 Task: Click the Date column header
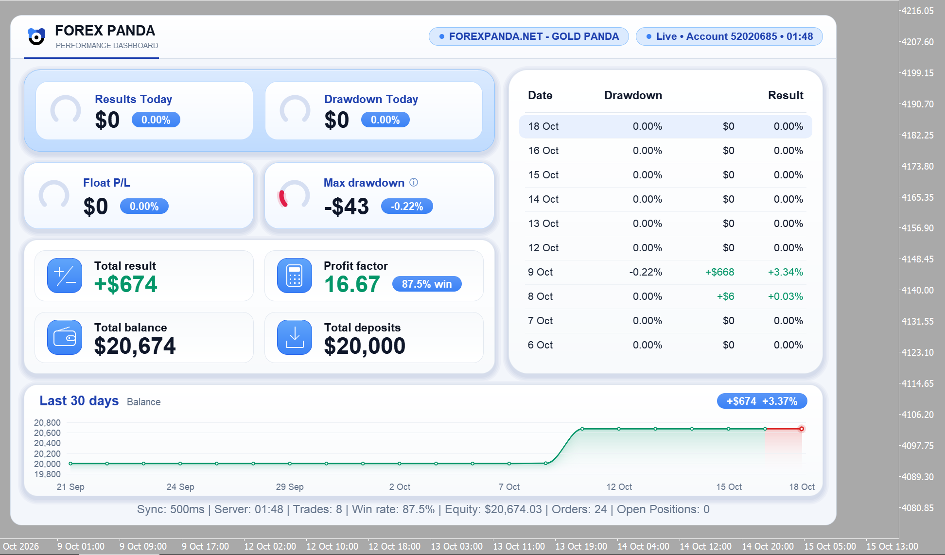tap(540, 95)
